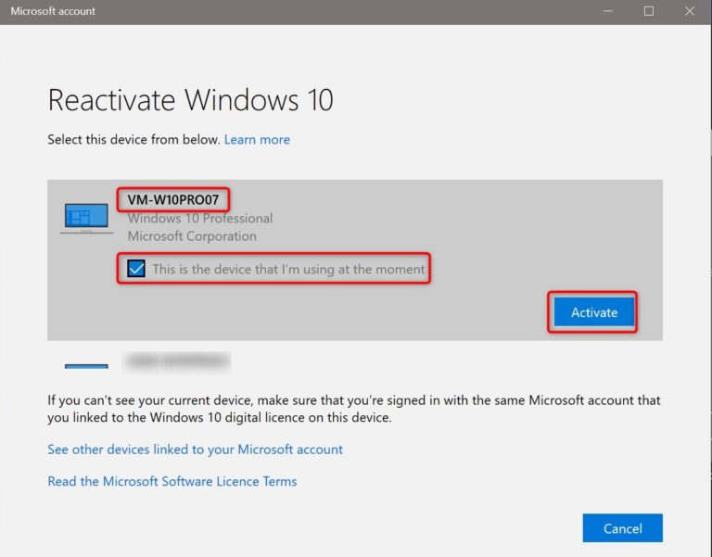The height and width of the screenshot is (557, 712).
Task: Click the second device's partially visible computer icon
Action: pos(86,363)
